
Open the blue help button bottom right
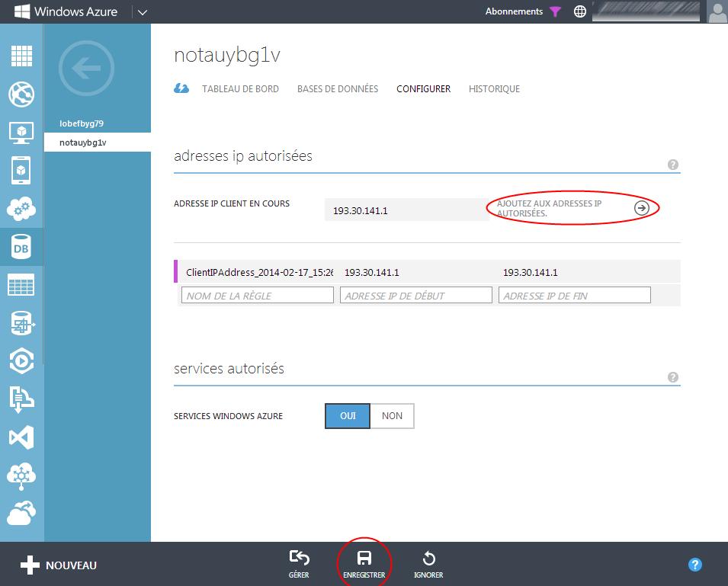695,565
